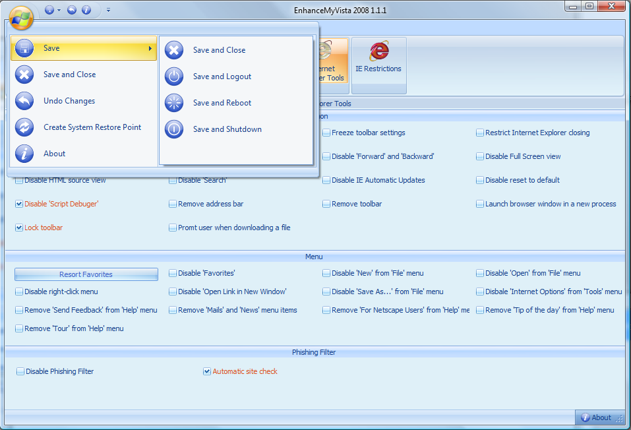Enable Freeze toolbar settings

[x=326, y=133]
